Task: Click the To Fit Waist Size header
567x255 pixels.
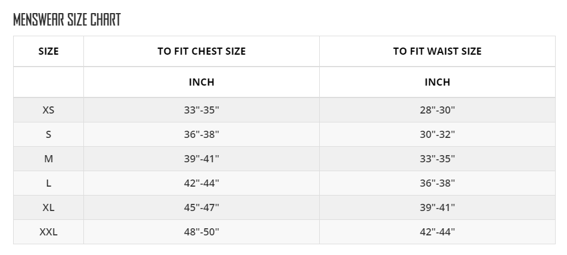Action: point(437,51)
